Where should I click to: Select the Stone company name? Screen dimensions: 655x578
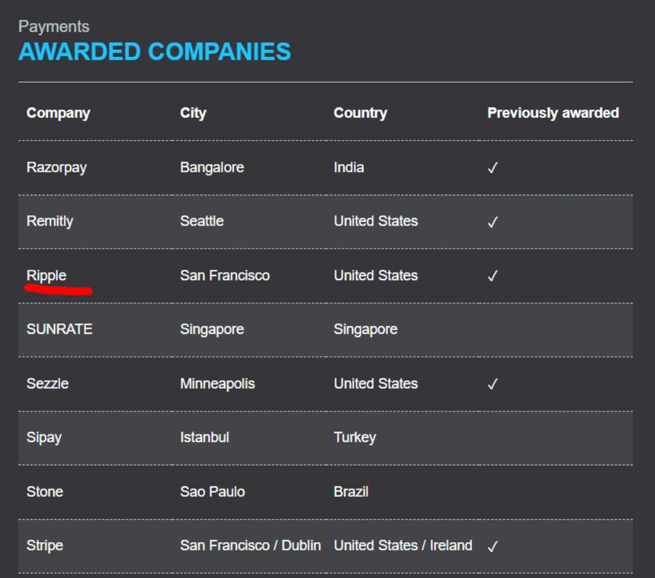point(45,491)
